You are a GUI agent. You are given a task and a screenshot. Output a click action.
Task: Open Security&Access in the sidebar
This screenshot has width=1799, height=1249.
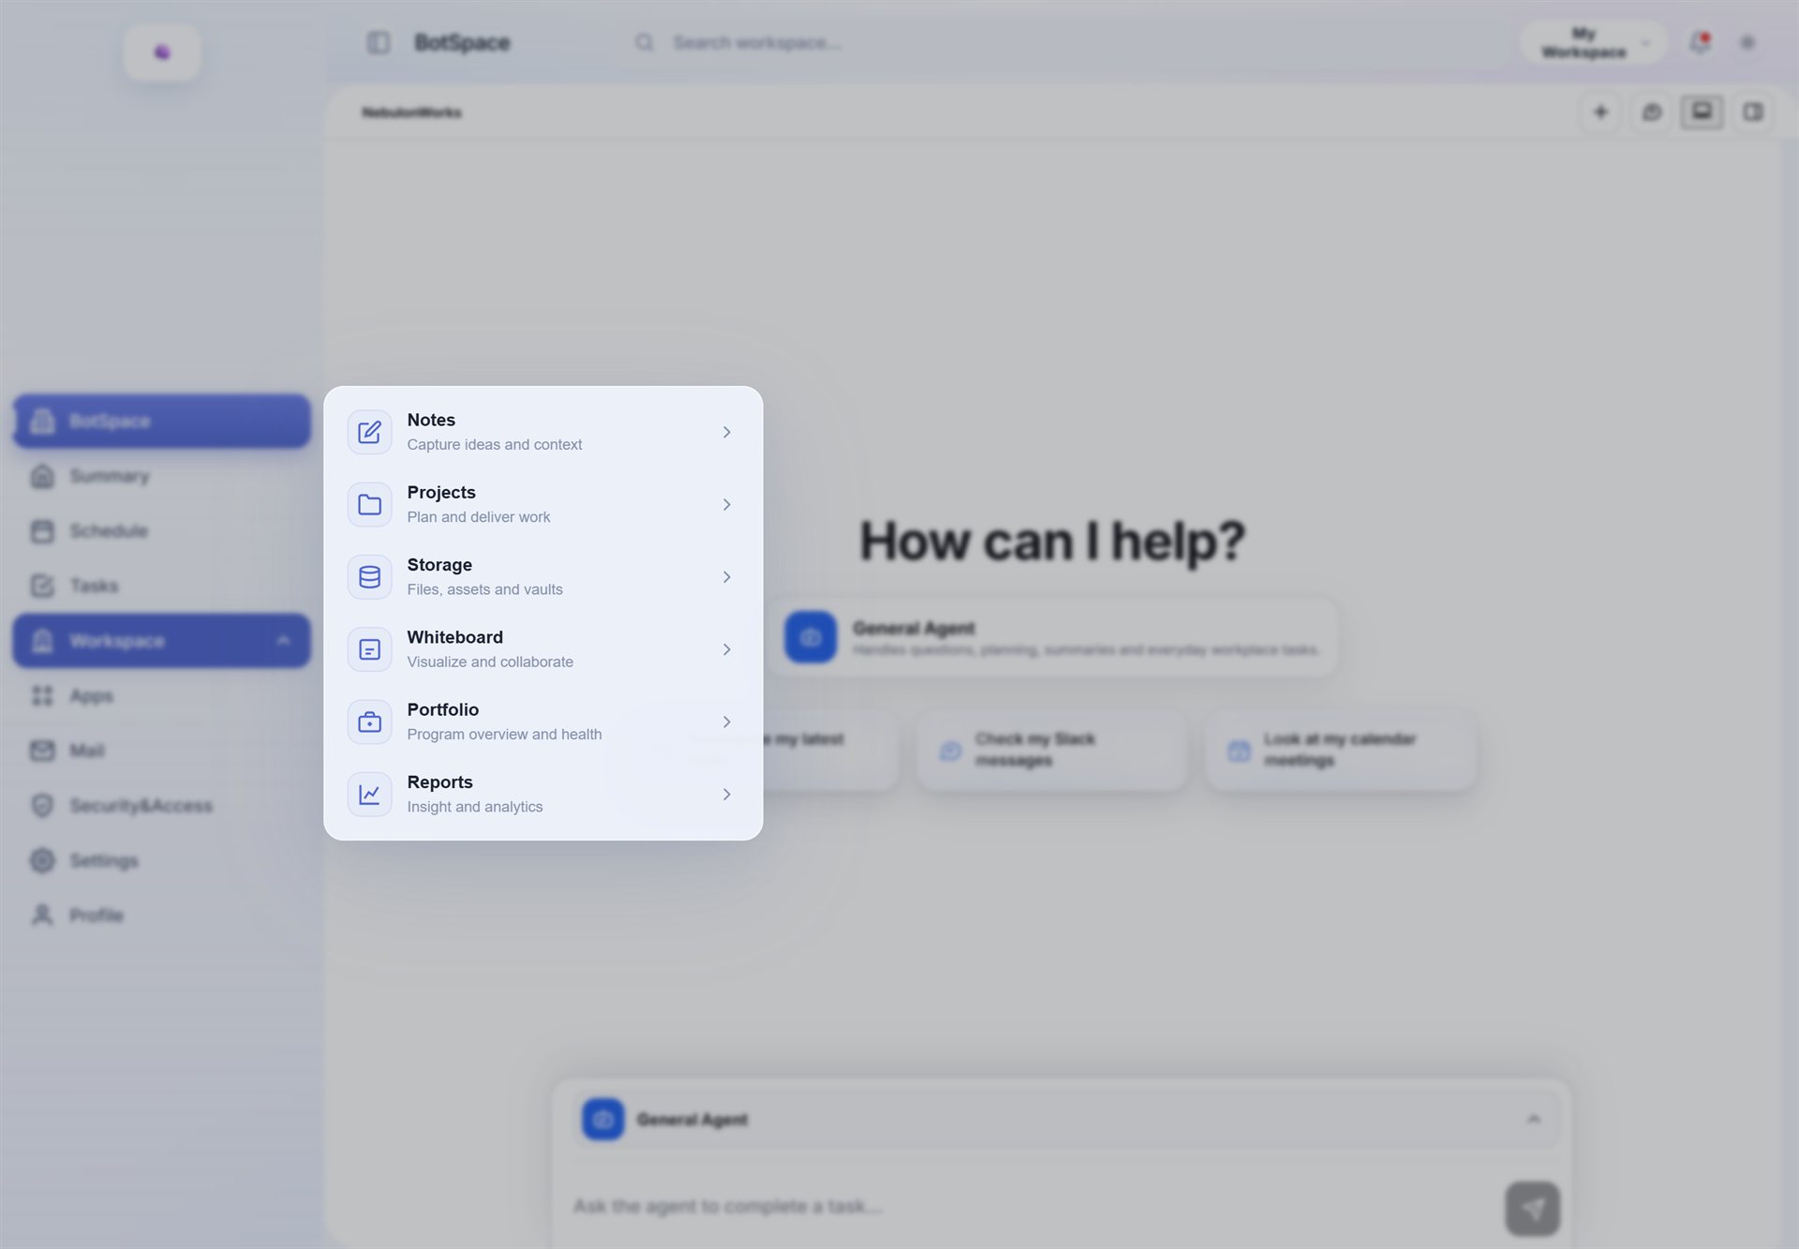coord(162,806)
